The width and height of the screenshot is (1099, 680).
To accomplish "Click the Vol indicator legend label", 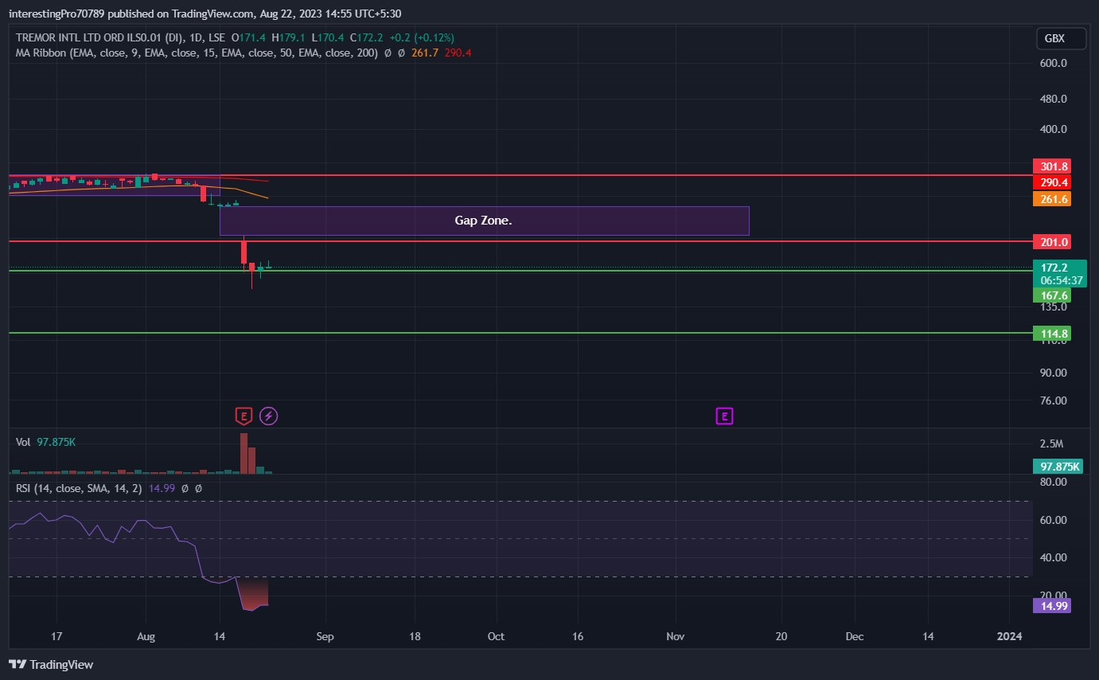I will tap(23, 441).
